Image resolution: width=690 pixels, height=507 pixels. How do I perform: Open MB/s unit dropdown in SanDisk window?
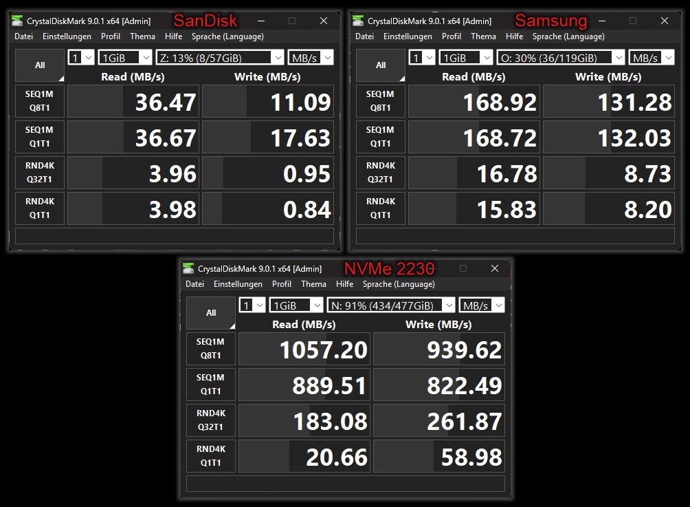point(311,57)
